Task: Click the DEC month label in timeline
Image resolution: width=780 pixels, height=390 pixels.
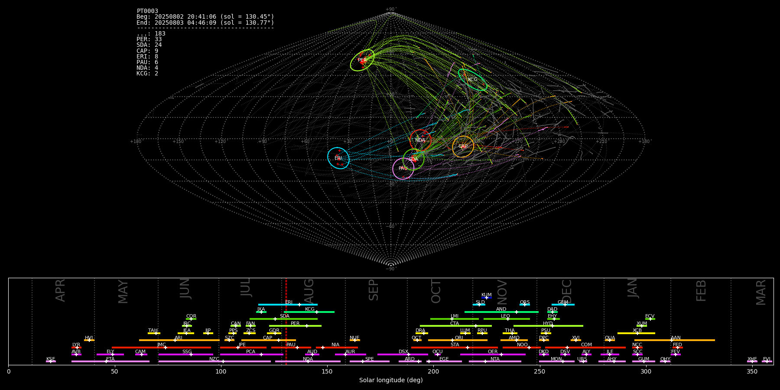Action: 567,291
